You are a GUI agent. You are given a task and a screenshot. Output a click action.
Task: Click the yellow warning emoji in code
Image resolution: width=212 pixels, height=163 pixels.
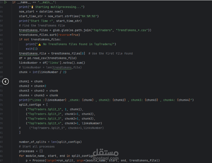(40, 44)
